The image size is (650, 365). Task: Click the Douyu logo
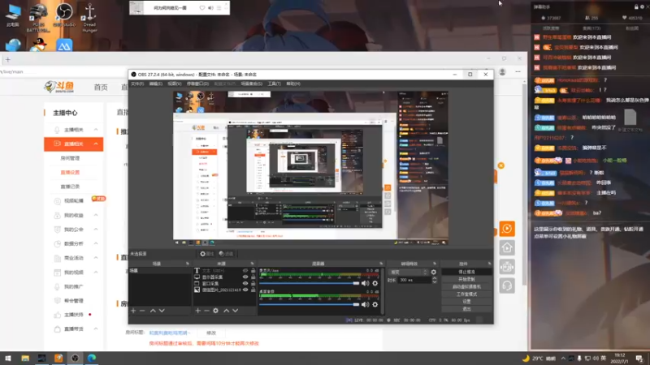[59, 87]
